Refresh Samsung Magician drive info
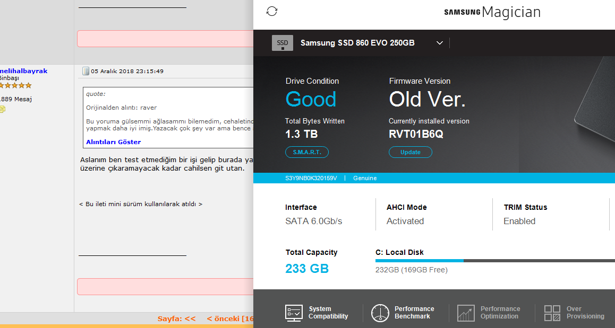This screenshot has width=615, height=328. [272, 11]
